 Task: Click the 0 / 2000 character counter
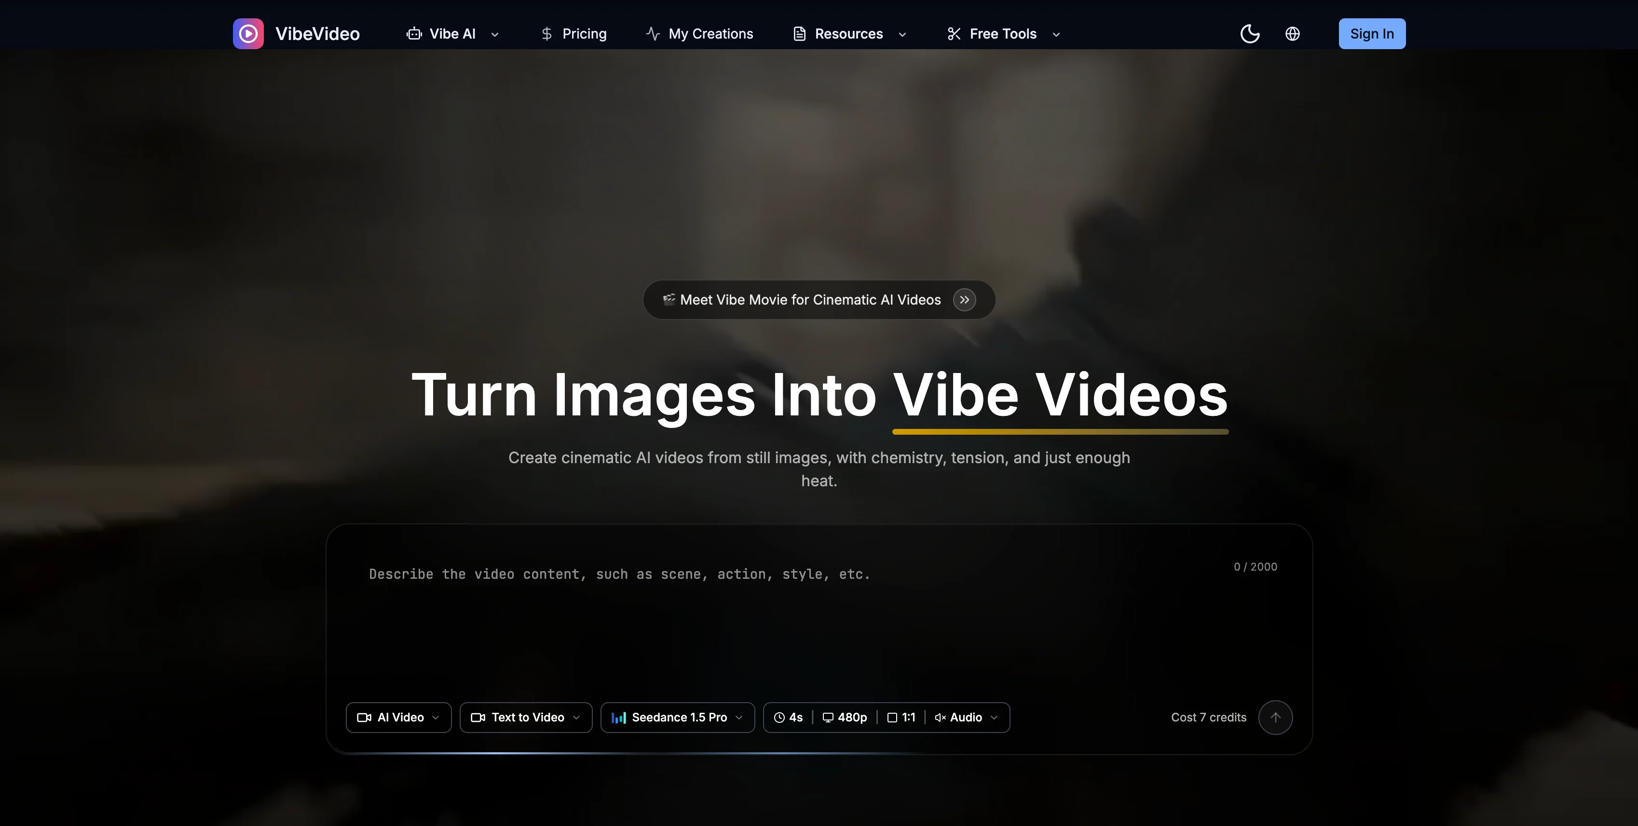(x=1256, y=567)
